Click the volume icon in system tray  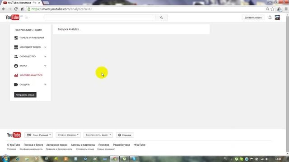[x=266, y=159]
